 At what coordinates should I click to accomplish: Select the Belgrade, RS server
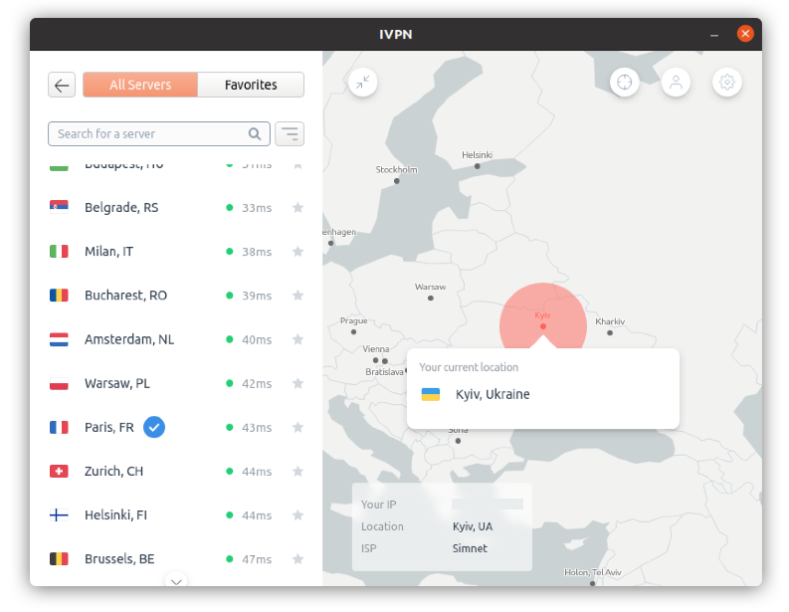tap(176, 207)
